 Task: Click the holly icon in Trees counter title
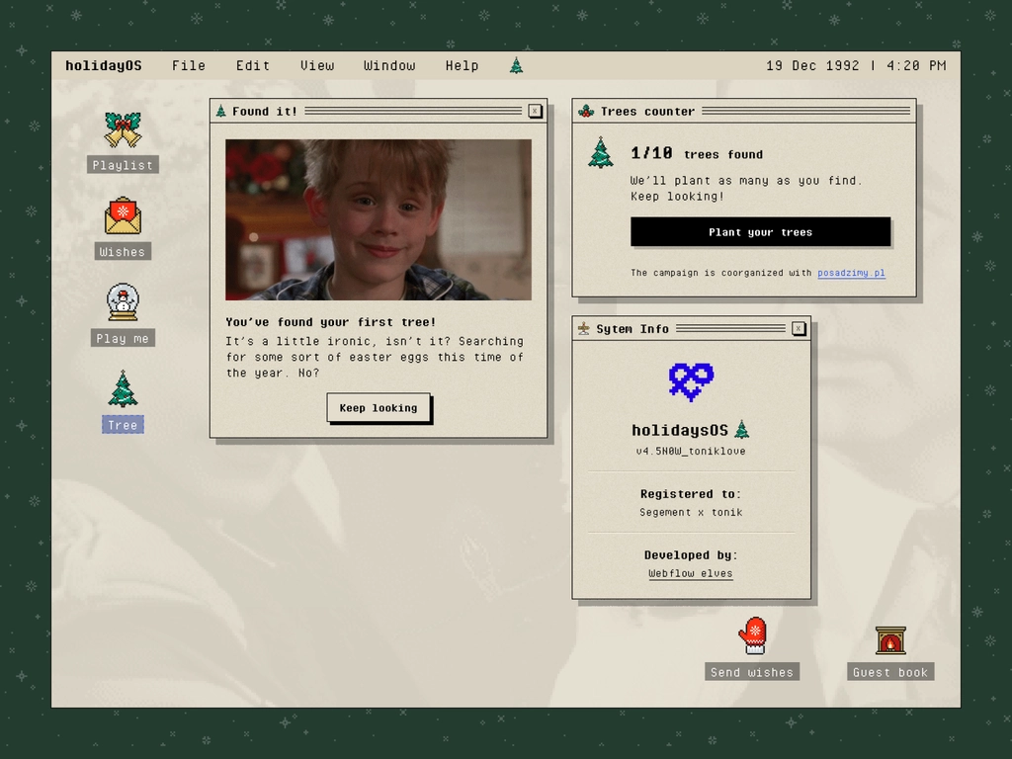pyautogui.click(x=586, y=111)
